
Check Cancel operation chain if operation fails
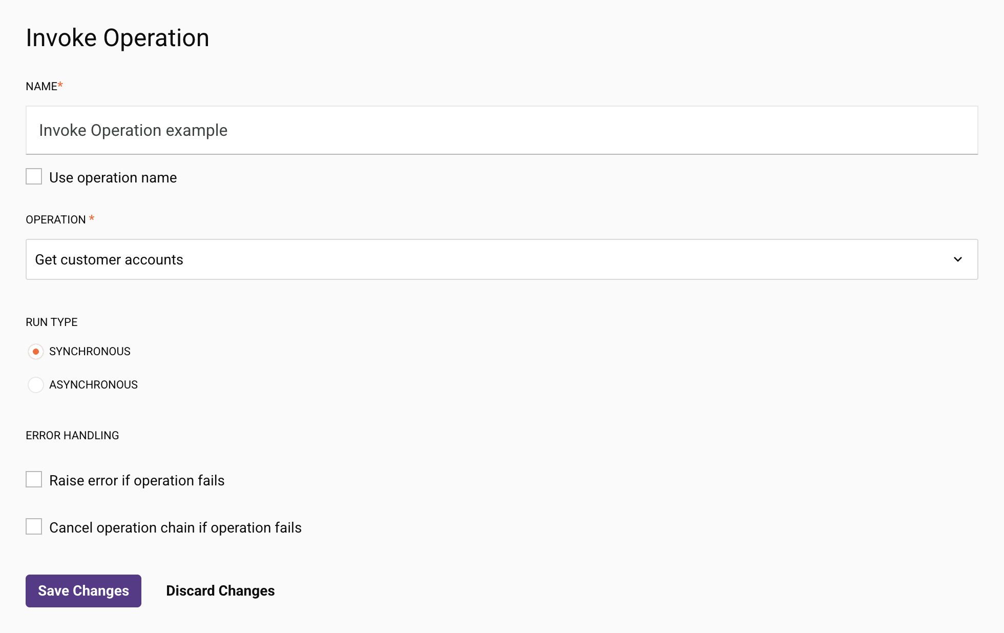(x=33, y=526)
